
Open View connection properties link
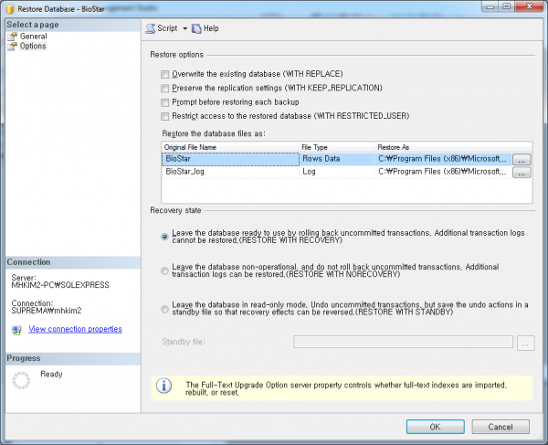(x=75, y=329)
